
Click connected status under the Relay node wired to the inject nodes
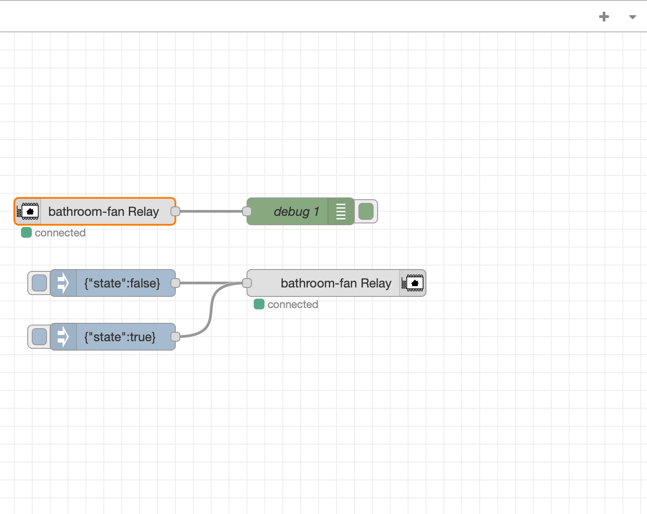pyautogui.click(x=286, y=304)
